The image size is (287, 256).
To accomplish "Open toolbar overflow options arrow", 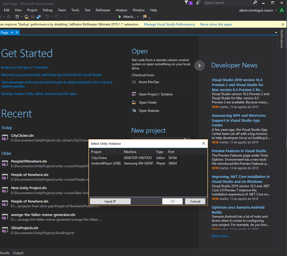I will coord(150,18).
